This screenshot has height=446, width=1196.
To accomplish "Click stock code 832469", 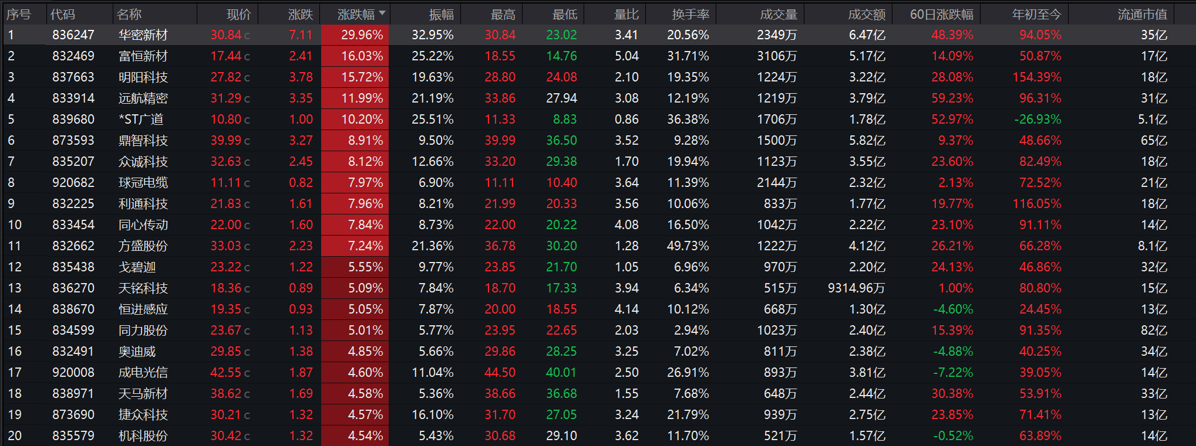I will click(x=73, y=56).
